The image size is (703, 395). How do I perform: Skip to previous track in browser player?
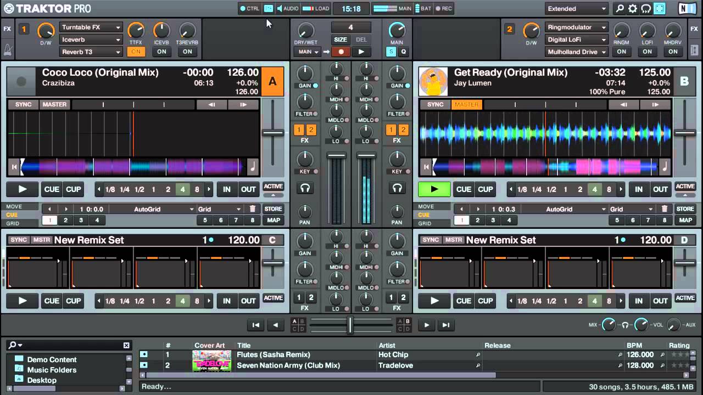coord(255,325)
